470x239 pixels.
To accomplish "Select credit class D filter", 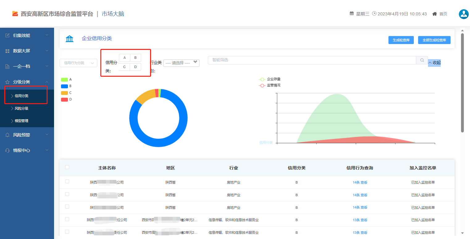I will [135, 67].
